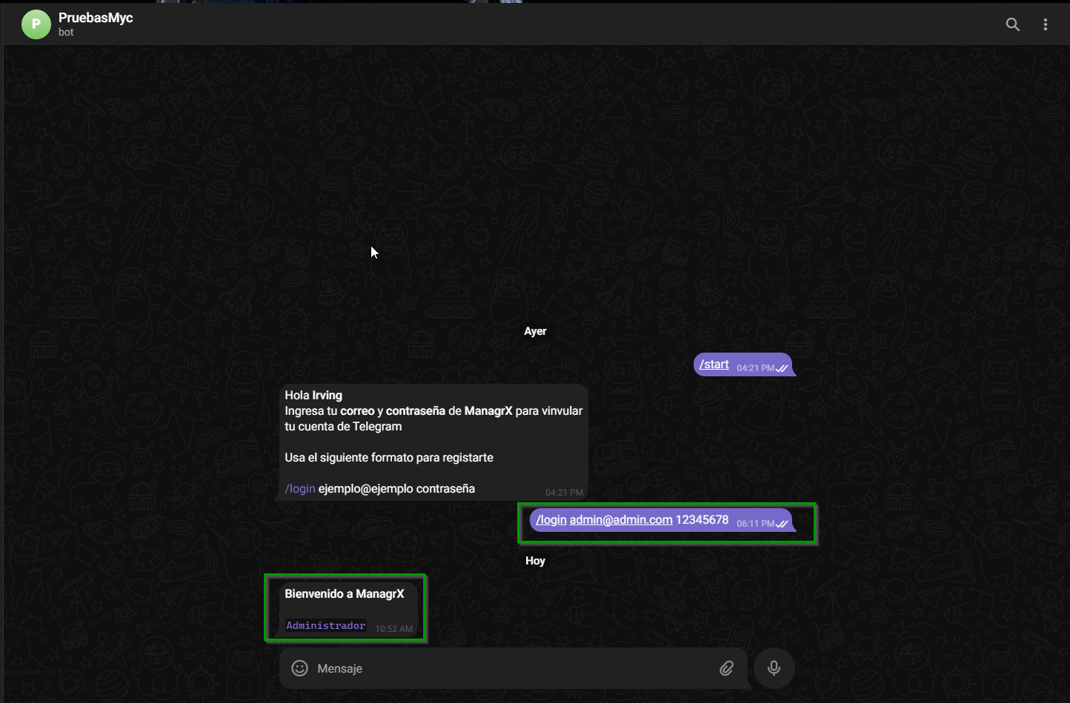The image size is (1070, 703).
Task: Click the Hola Irving greeting text
Action: [313, 396]
